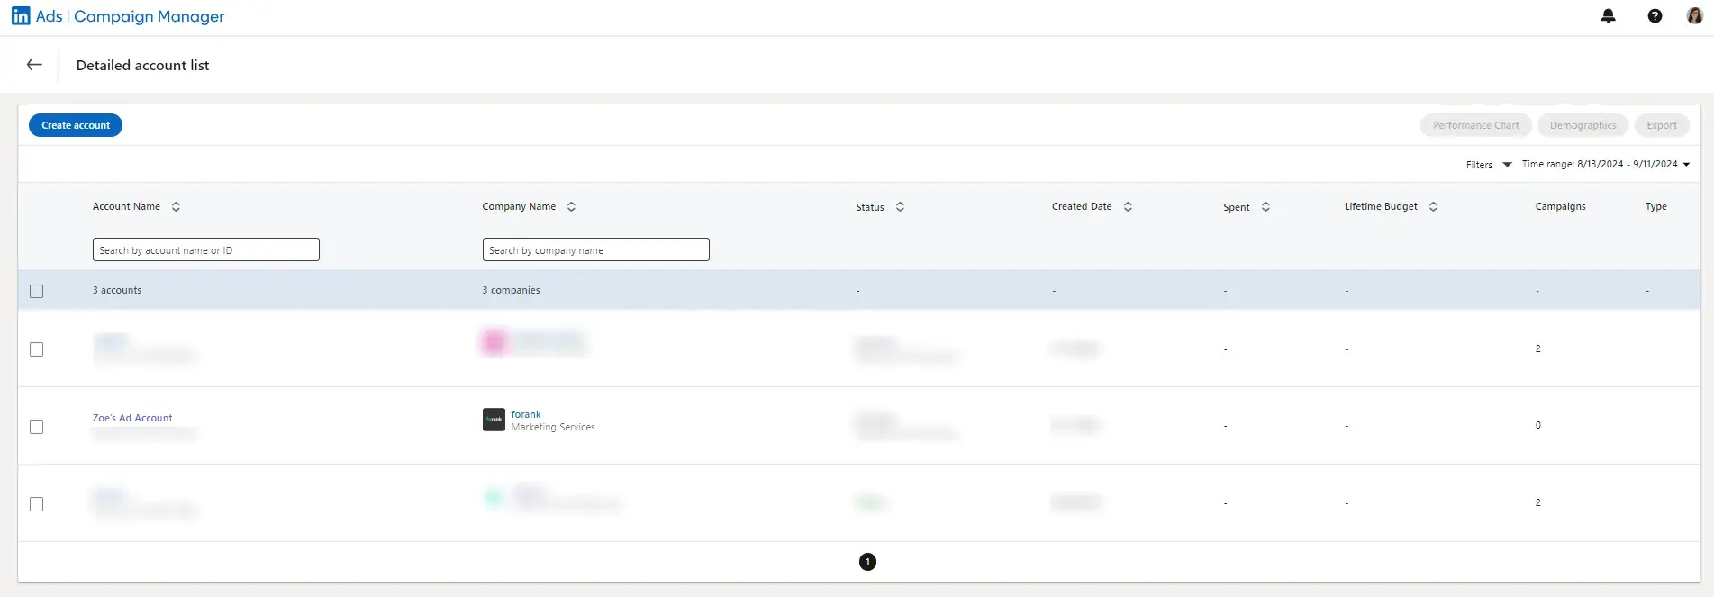
Task: Check the Zoe's Ad Account row checkbox
Action: coord(36,427)
